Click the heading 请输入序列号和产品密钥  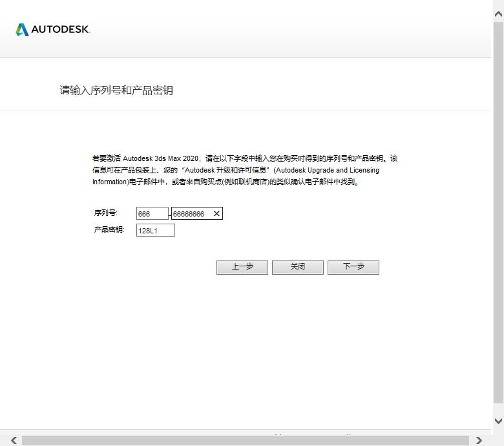[x=116, y=90]
